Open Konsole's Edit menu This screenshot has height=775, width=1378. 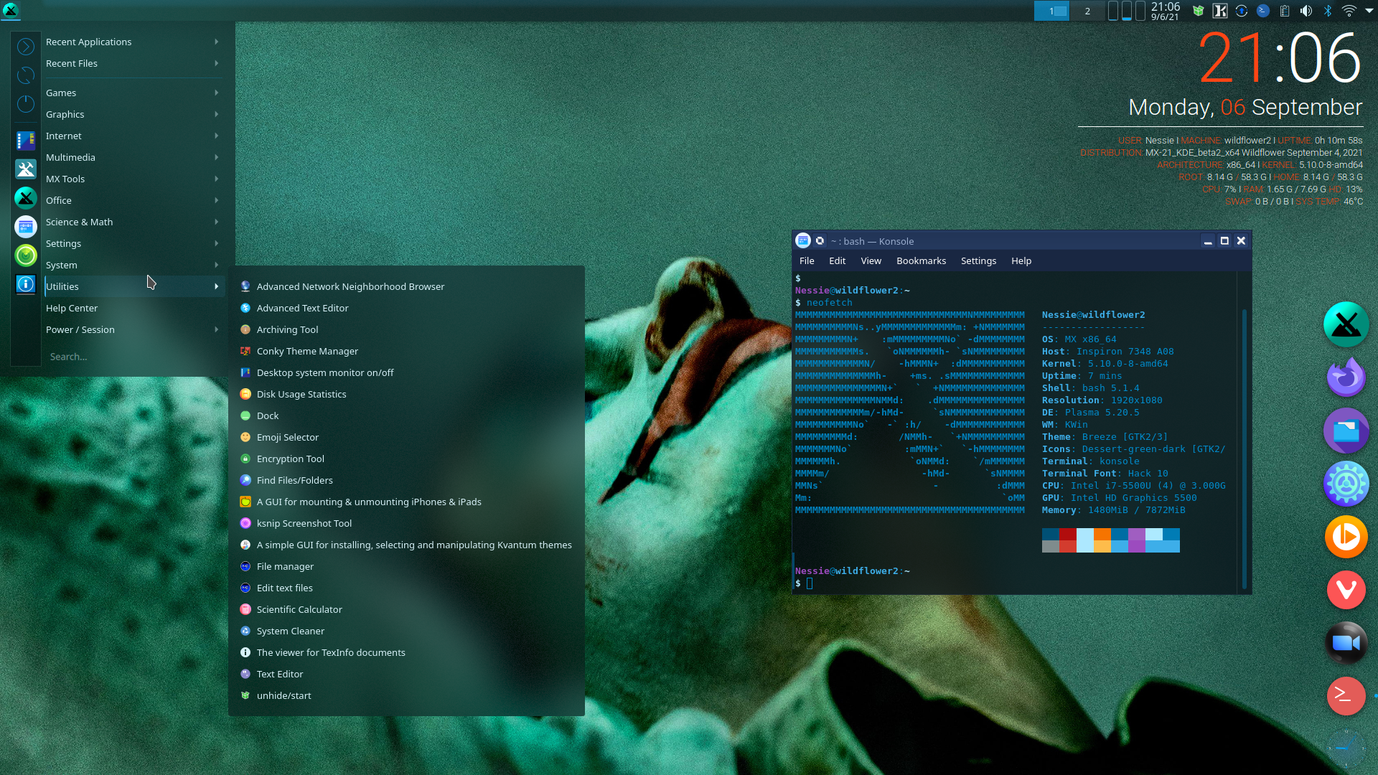point(837,261)
